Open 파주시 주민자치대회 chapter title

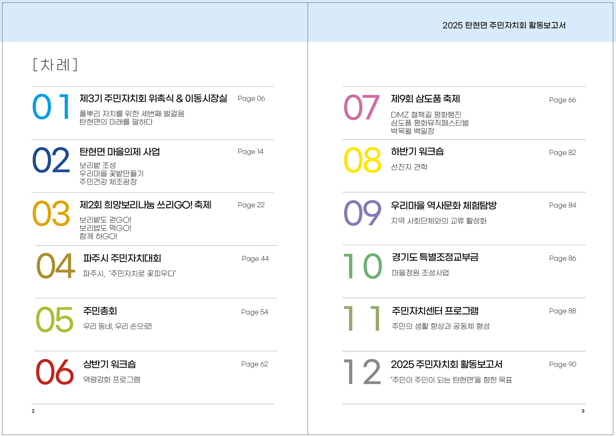122,258
